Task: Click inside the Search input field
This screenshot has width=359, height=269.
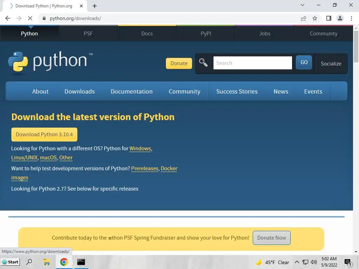Action: (252, 63)
